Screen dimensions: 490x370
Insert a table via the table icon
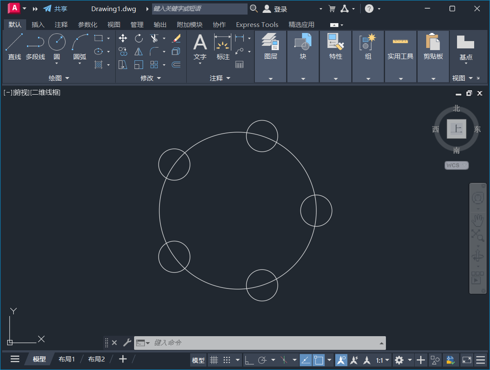coord(239,65)
